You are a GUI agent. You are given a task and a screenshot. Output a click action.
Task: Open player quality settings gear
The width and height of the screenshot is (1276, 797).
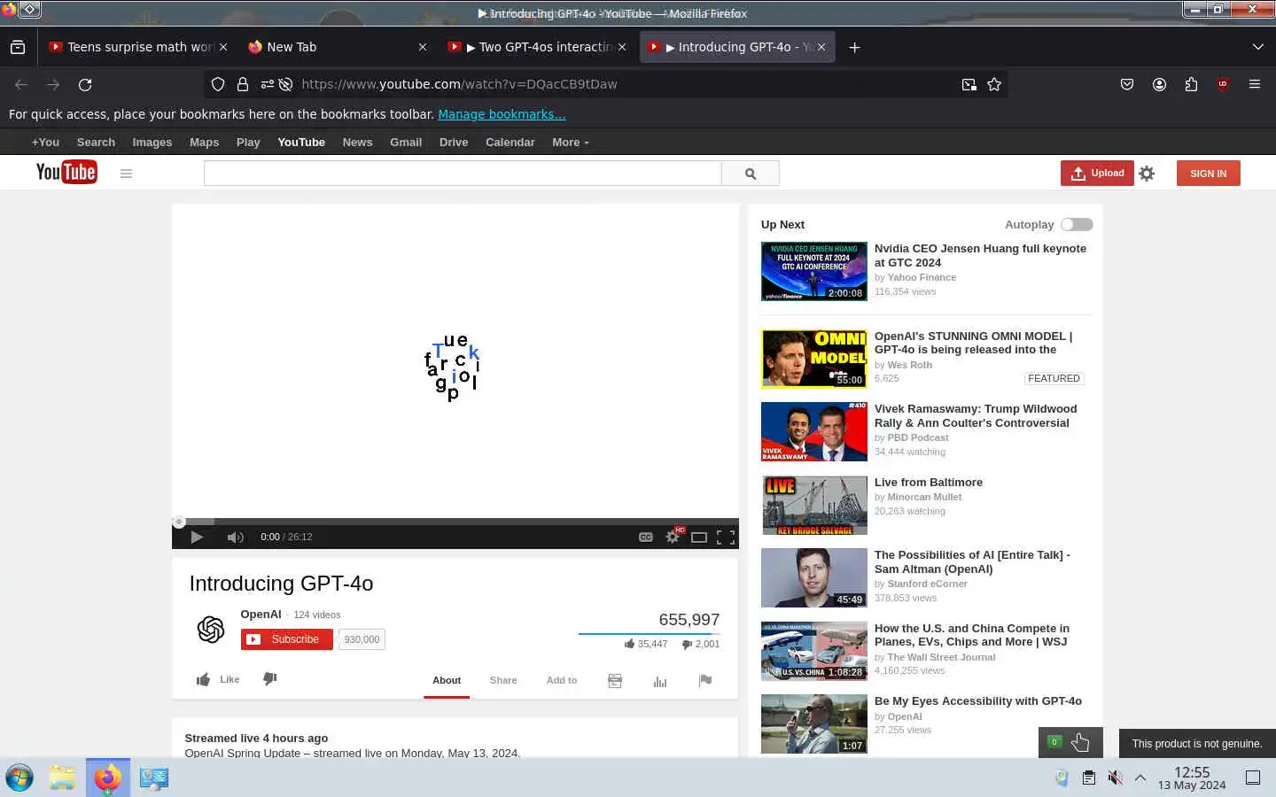coord(673,537)
